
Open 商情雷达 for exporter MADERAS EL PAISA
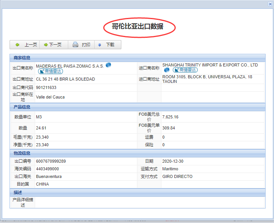pos(50,71)
